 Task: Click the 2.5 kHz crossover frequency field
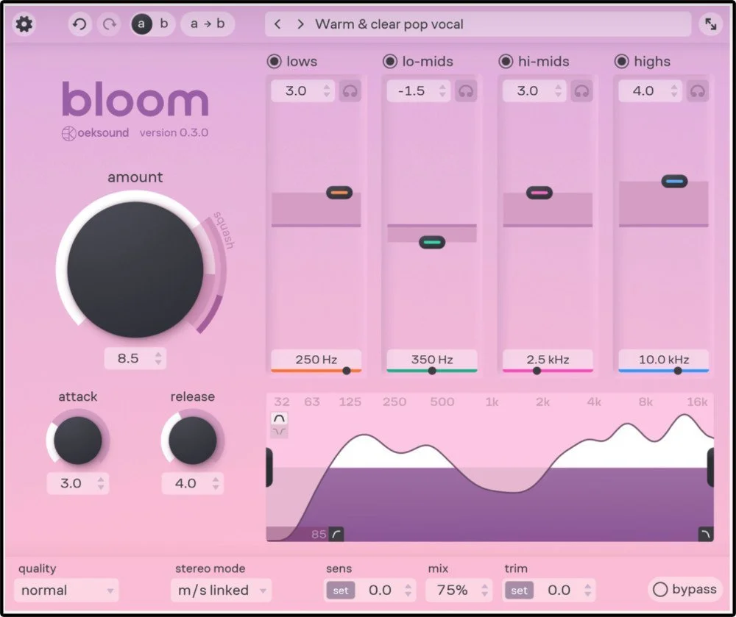pos(548,359)
